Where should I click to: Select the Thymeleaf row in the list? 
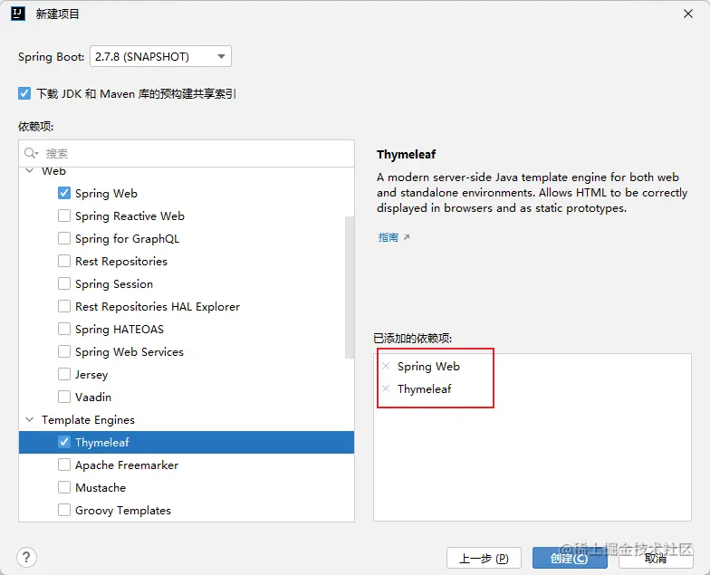click(x=187, y=442)
